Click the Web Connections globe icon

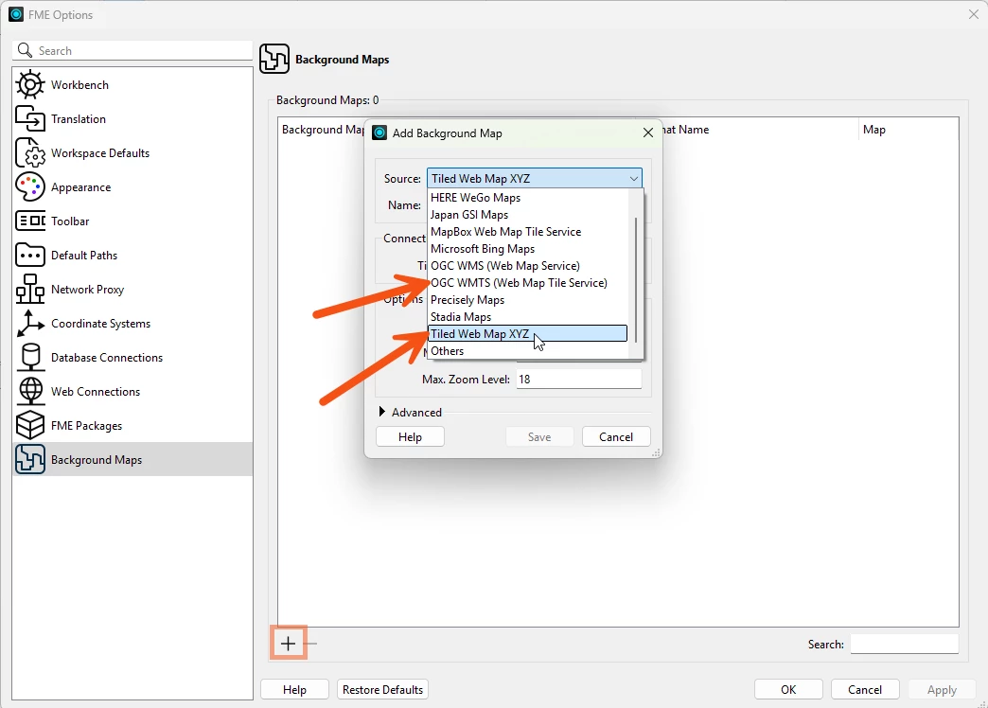coord(30,391)
